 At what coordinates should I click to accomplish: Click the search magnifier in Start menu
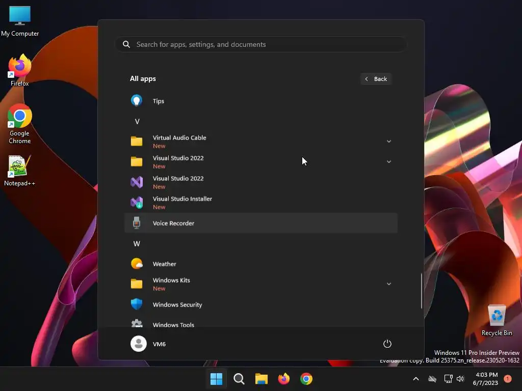[x=126, y=44]
